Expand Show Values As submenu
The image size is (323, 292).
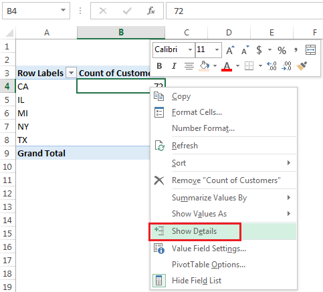click(223, 214)
